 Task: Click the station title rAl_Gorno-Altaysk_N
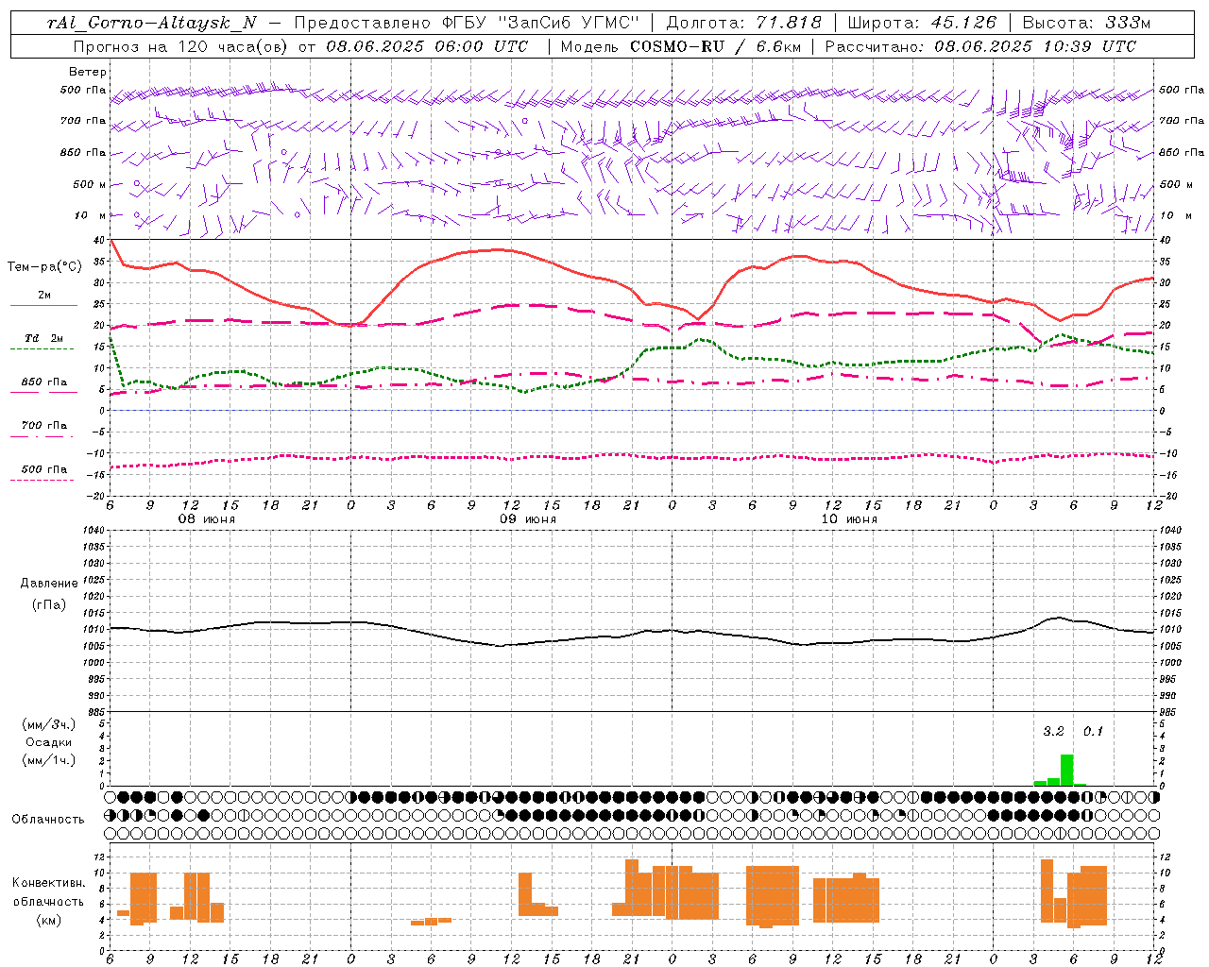click(152, 23)
